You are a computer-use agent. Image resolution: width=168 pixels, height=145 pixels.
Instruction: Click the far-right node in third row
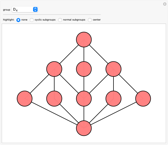point(143,98)
